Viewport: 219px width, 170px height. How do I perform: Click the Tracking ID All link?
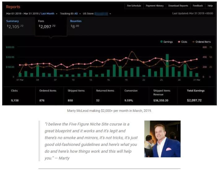click(76, 14)
